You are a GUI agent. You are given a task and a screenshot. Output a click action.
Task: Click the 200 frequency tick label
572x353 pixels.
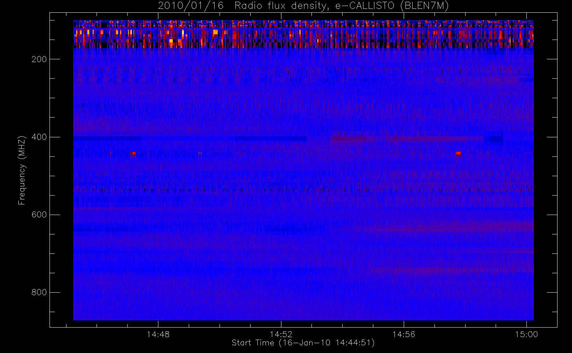click(39, 59)
